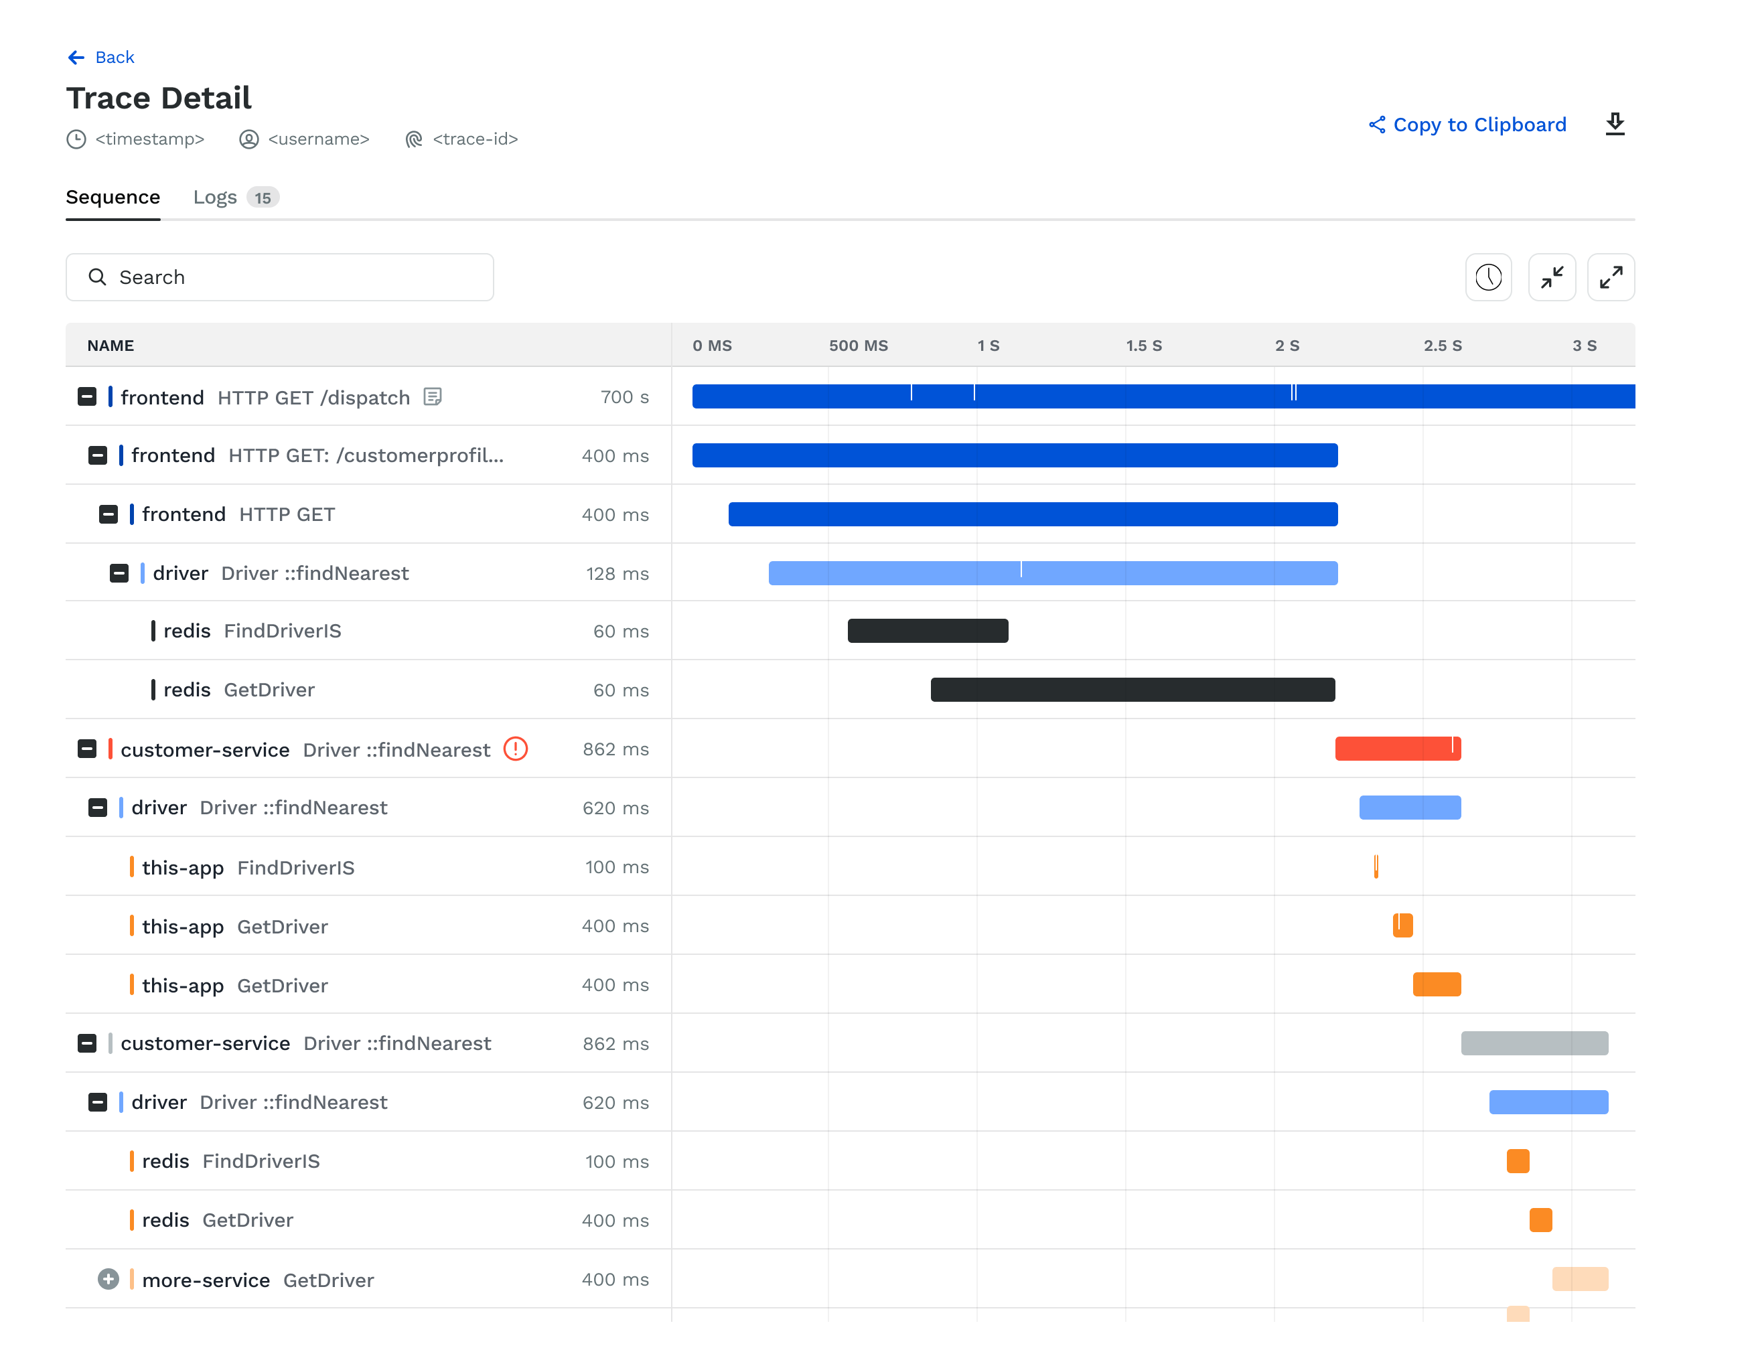1752x1358 pixels.
Task: Click the collapse-all arrows icon near top right
Action: 1552,277
